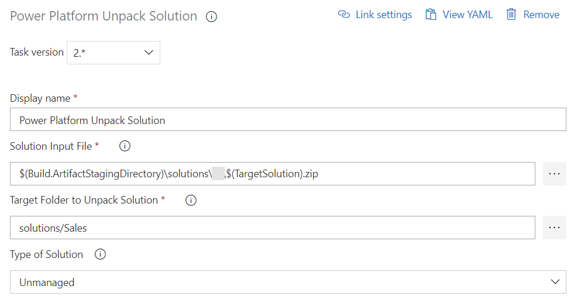Click the Remove trash can icon

pyautogui.click(x=511, y=15)
